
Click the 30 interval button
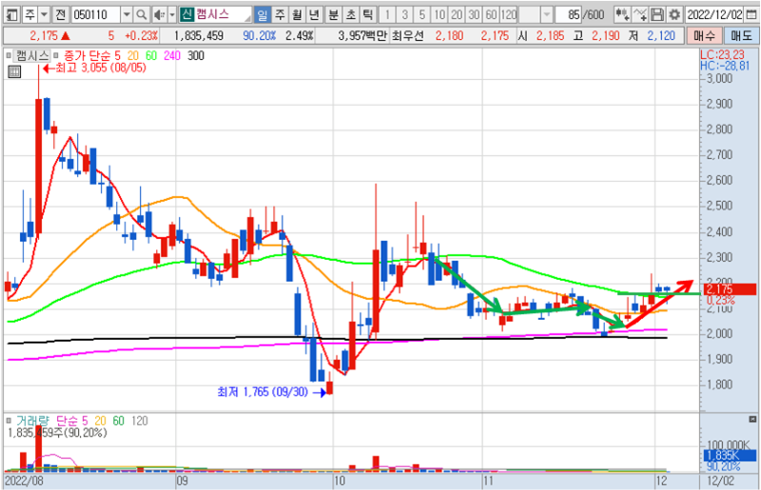coord(474,15)
